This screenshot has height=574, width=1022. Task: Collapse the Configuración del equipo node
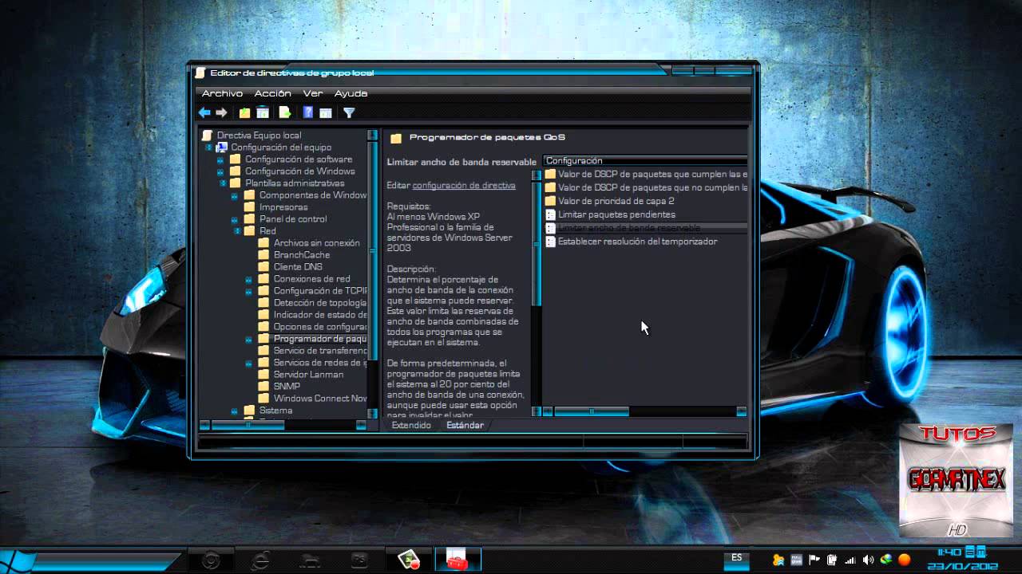208,147
